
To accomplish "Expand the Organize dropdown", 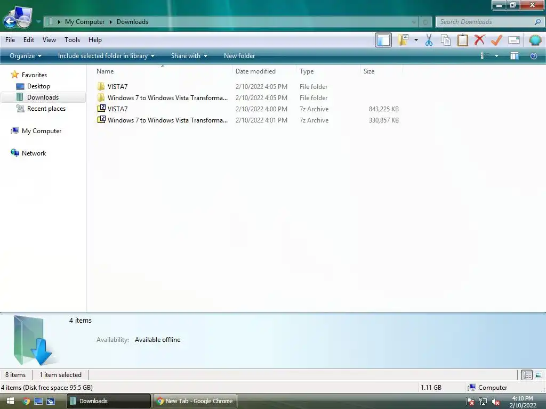I will (26, 55).
